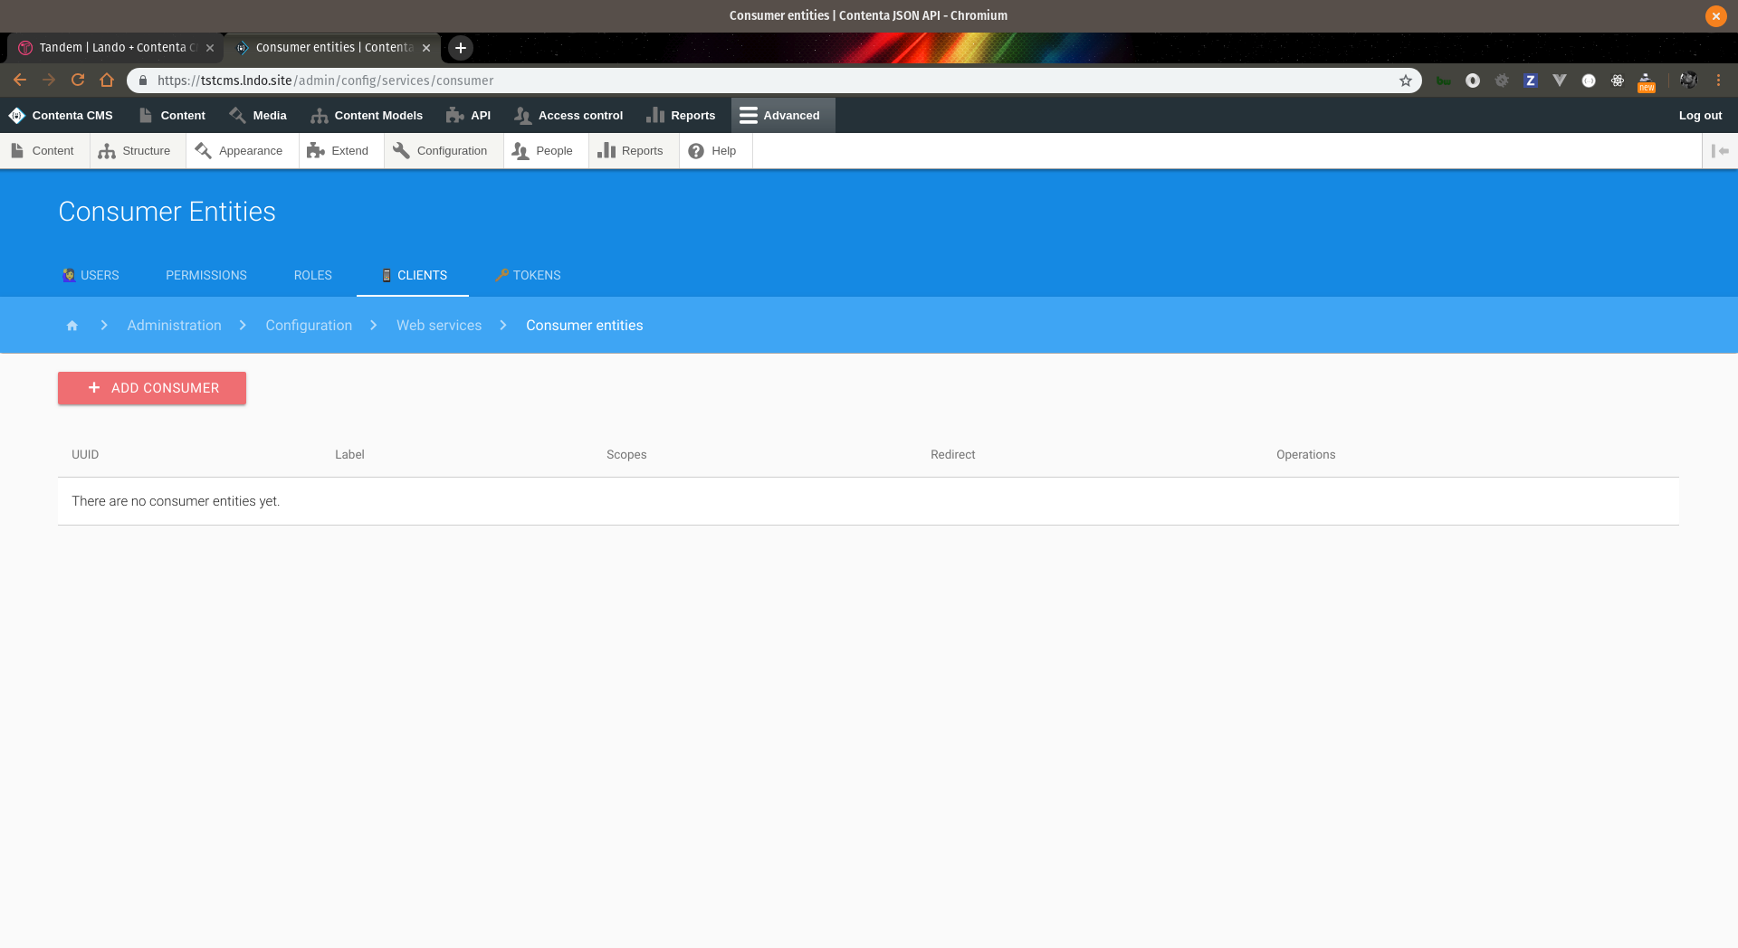
Task: Open a new browser tab
Action: tap(461, 48)
